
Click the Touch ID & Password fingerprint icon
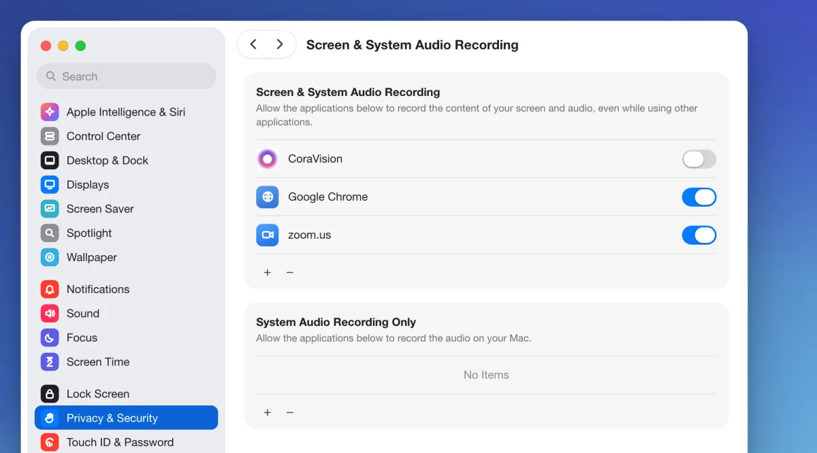click(x=50, y=442)
